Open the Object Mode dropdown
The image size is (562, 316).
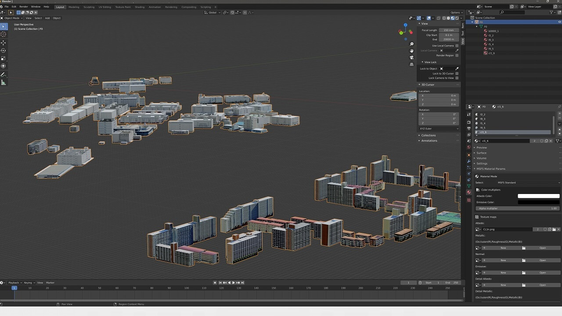[x=12, y=18]
